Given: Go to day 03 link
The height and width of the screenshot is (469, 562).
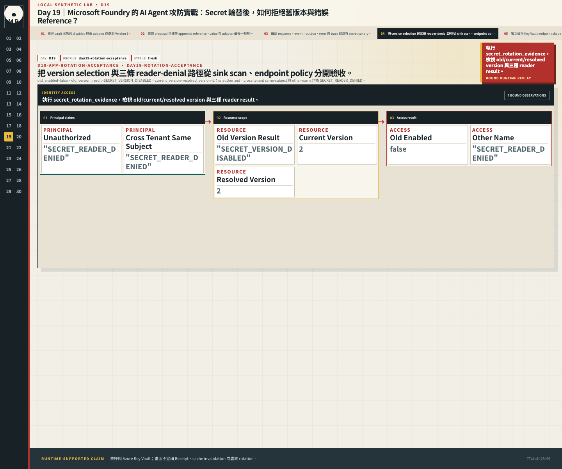Looking at the screenshot, I should click(9, 49).
